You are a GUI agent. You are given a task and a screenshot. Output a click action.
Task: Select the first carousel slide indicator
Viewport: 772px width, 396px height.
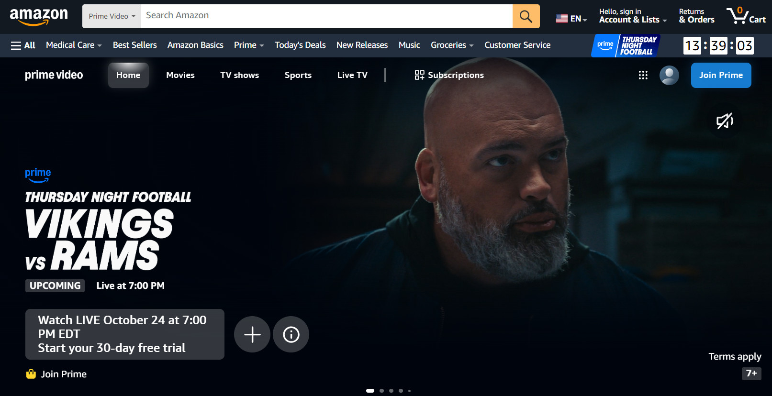point(370,391)
